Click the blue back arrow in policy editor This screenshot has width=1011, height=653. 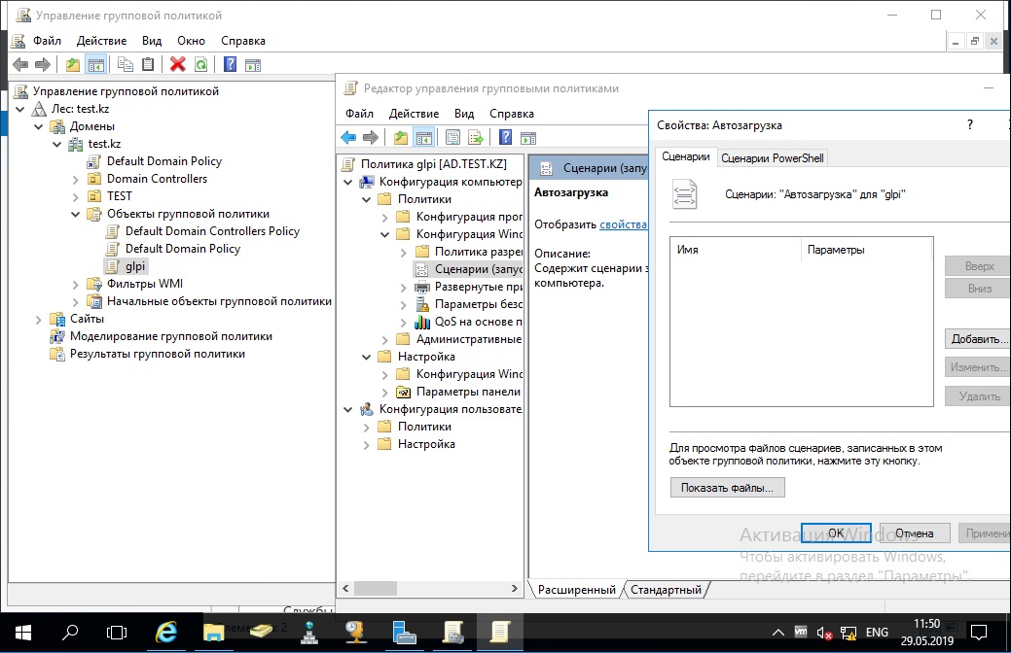[348, 137]
